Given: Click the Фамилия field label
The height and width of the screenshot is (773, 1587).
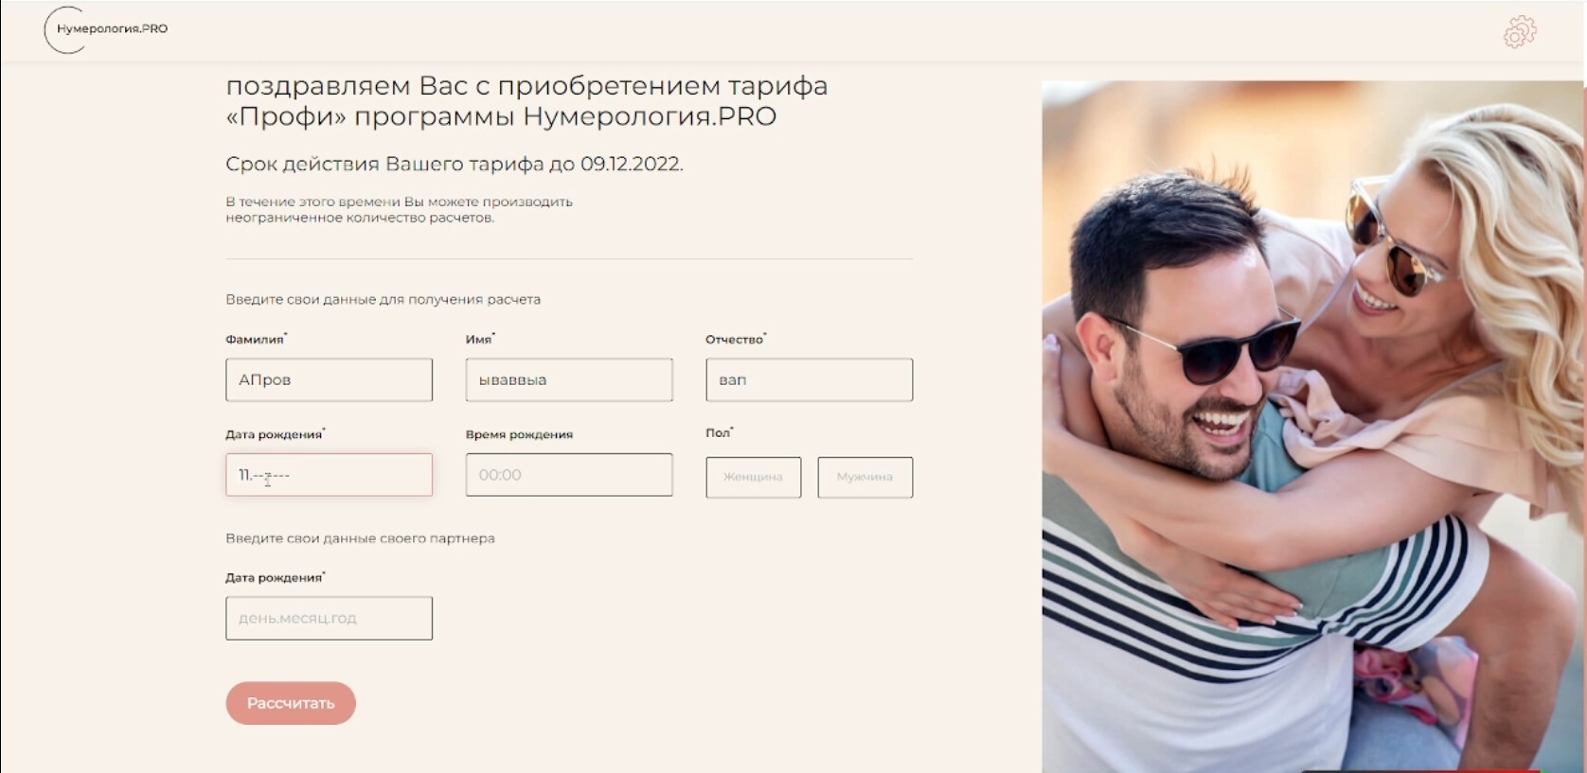Looking at the screenshot, I should [x=256, y=339].
